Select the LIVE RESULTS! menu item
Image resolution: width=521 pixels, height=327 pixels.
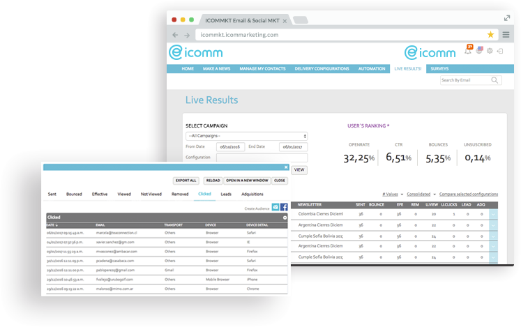[x=408, y=69]
